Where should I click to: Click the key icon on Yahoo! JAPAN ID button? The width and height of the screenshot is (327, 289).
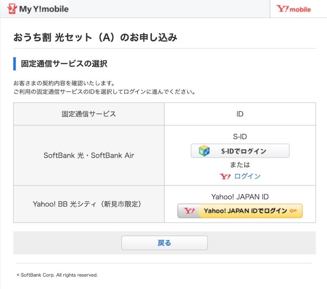[293, 211]
